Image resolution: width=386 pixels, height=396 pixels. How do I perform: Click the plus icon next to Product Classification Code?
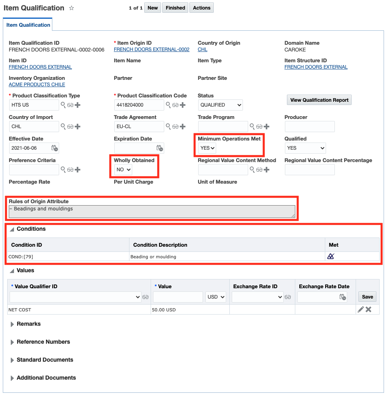183,105
